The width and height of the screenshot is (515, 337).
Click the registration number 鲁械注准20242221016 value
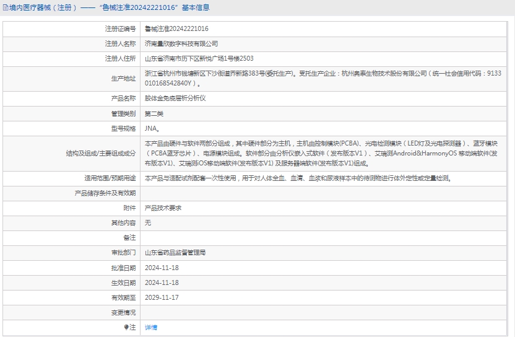click(x=176, y=28)
